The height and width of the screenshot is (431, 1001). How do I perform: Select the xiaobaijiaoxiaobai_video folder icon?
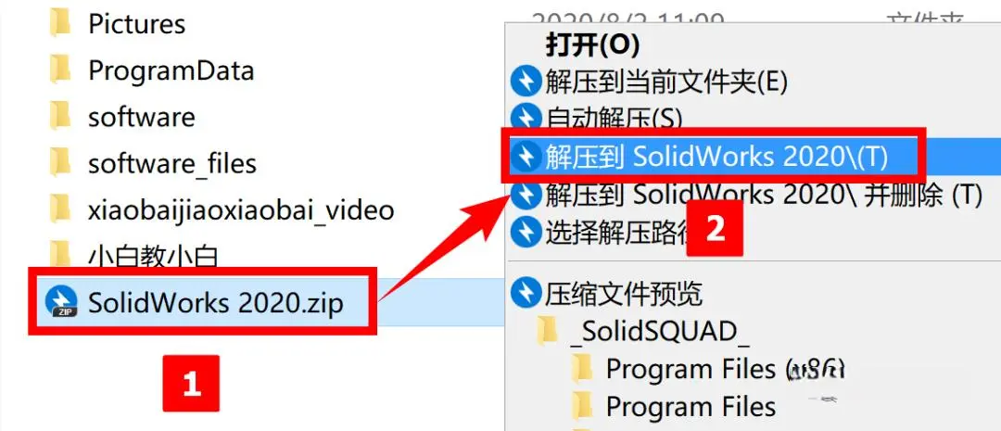pos(60,209)
